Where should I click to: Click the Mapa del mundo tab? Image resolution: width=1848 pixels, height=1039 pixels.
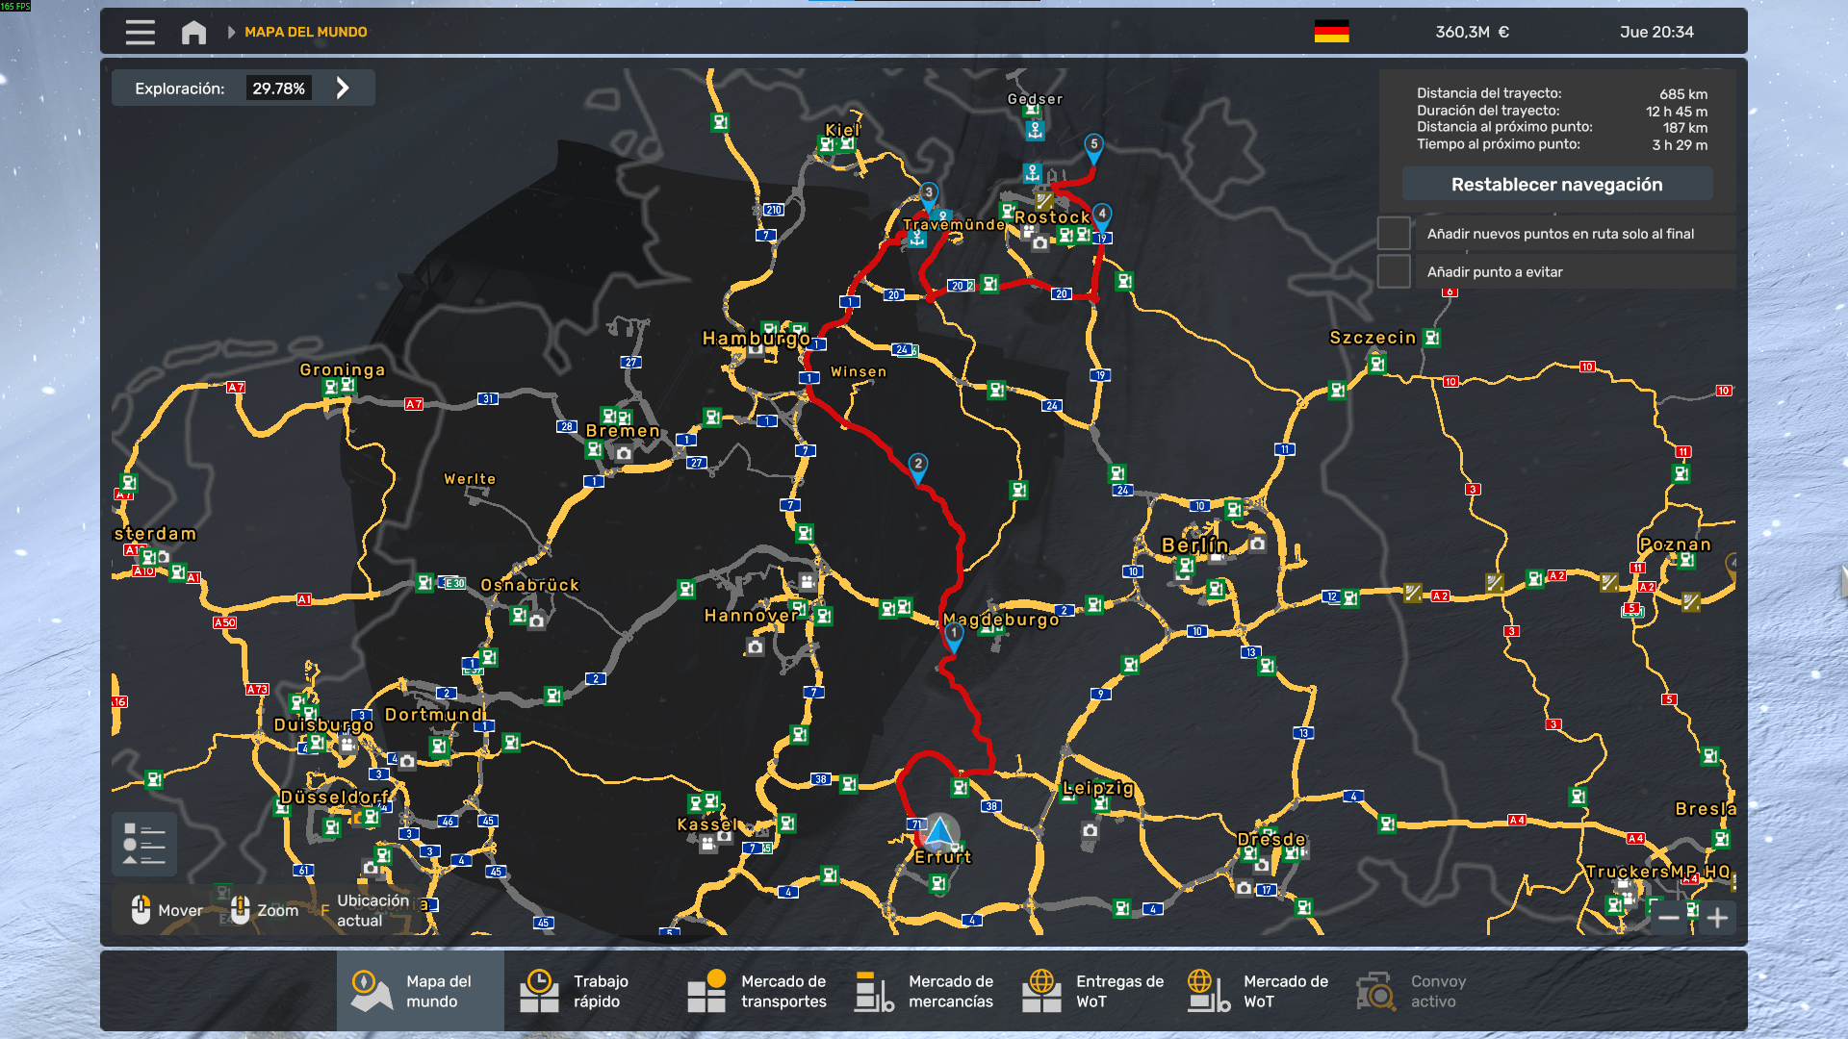point(420,991)
